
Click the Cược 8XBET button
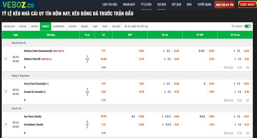247,5
